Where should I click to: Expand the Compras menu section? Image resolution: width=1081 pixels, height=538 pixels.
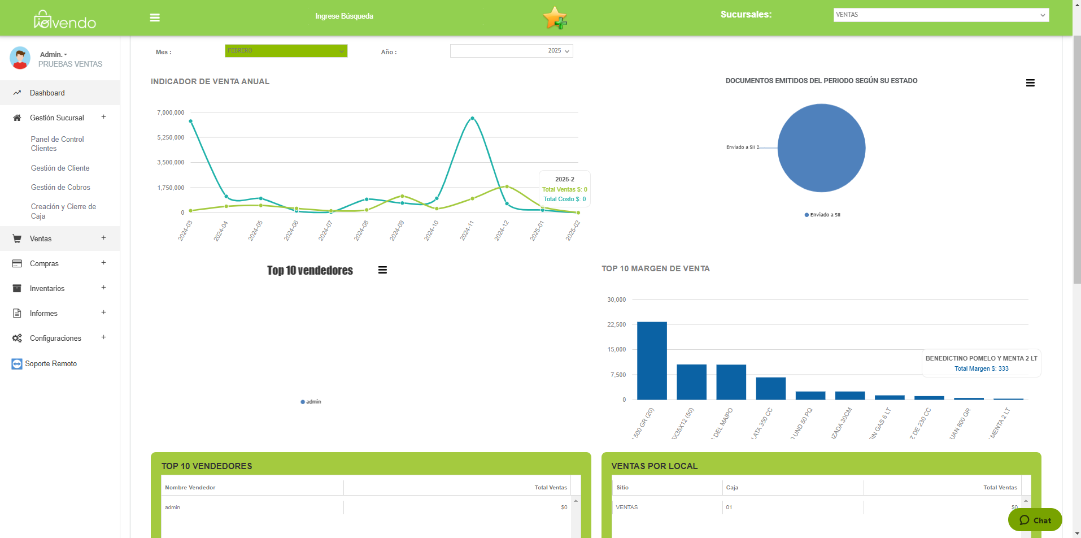103,263
